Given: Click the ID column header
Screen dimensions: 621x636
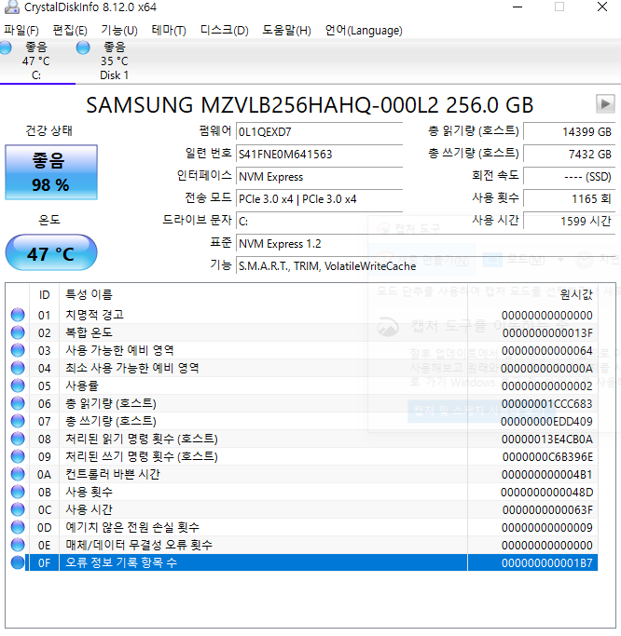Looking at the screenshot, I should click(44, 295).
